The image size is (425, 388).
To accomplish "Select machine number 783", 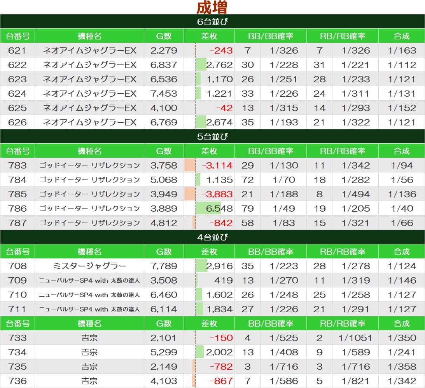I will 17,165.
